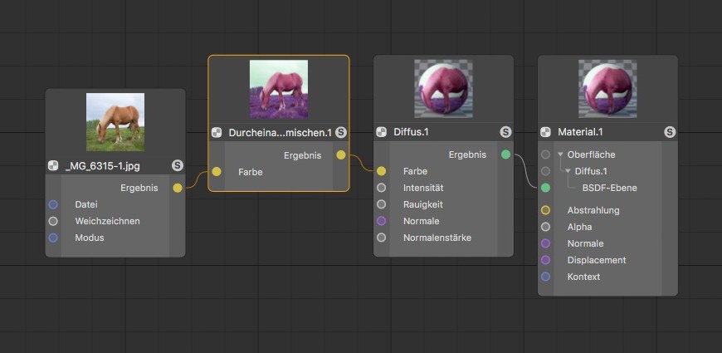Click the Datei input port on image node

[x=53, y=204]
